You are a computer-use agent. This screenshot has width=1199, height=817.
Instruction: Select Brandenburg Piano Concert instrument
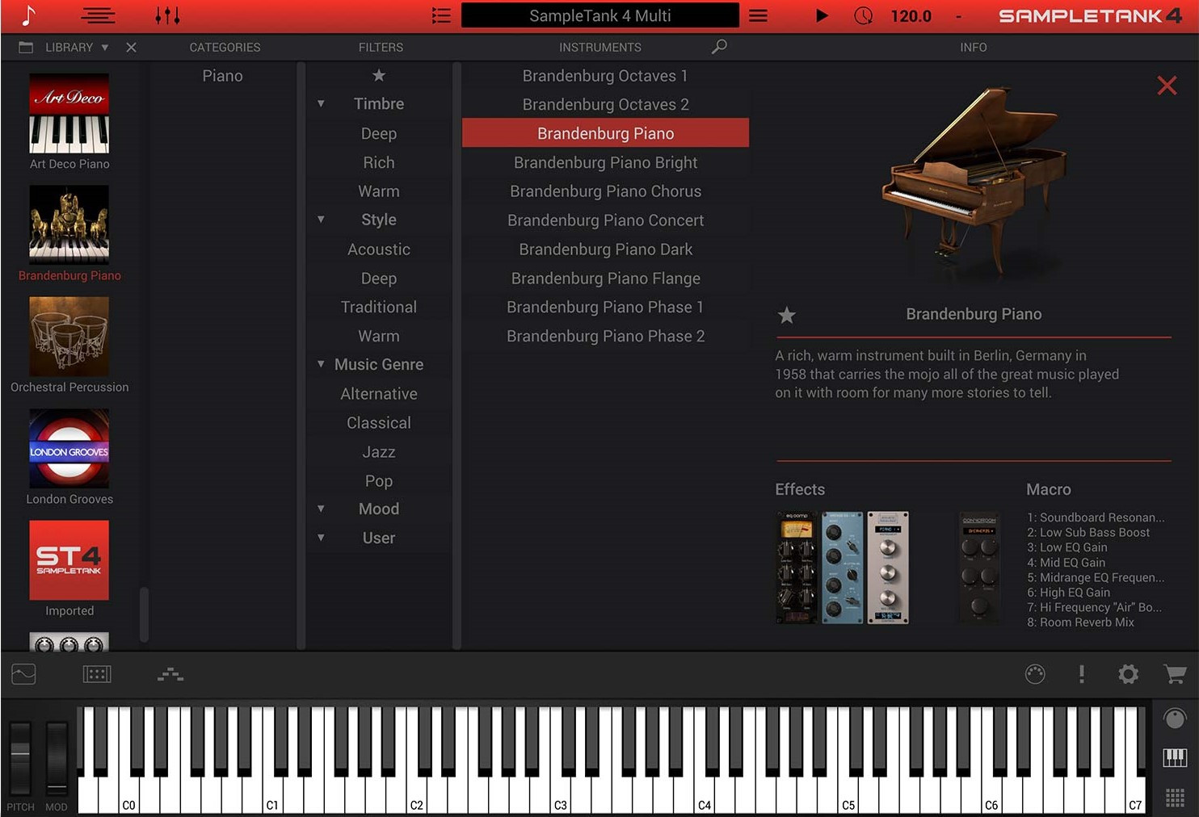point(605,220)
